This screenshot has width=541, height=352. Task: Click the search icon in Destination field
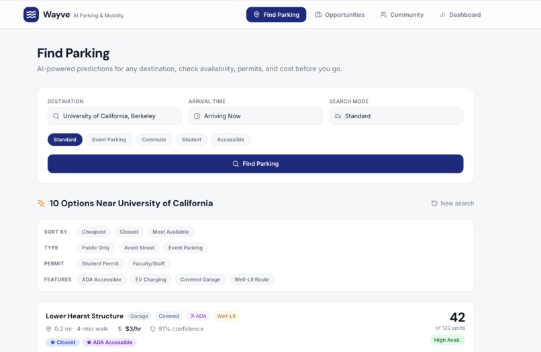[56, 116]
